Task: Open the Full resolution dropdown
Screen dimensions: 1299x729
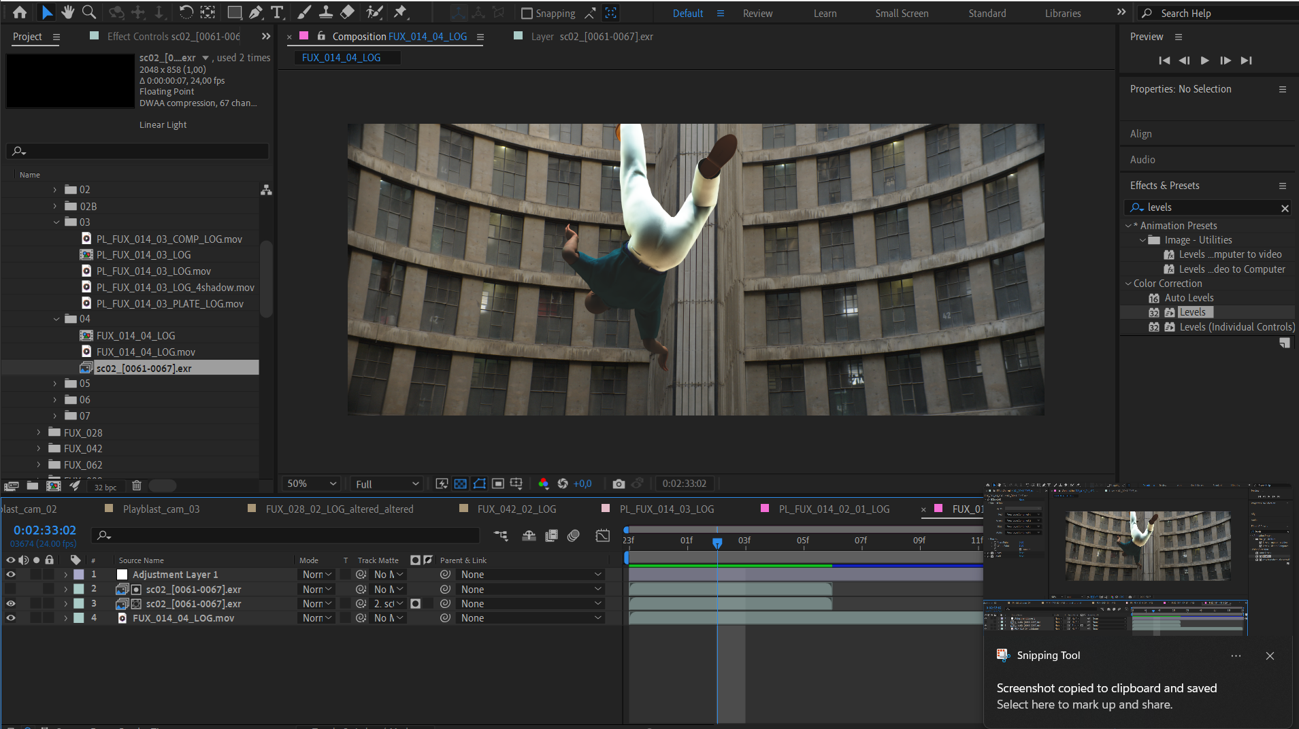Action: (387, 484)
